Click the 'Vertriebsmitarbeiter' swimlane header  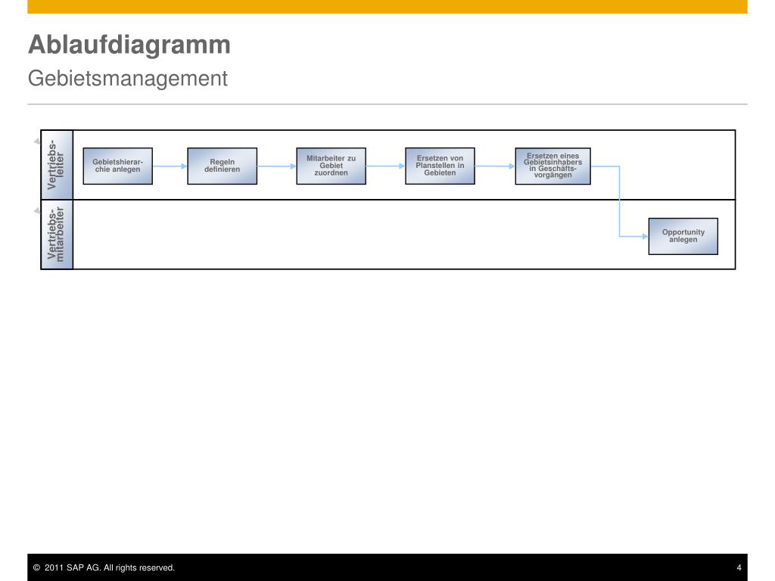coord(57,235)
